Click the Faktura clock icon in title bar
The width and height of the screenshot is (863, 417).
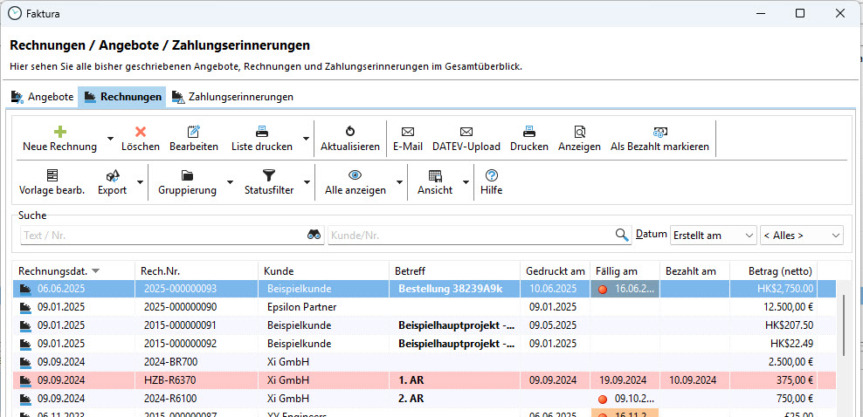click(15, 13)
